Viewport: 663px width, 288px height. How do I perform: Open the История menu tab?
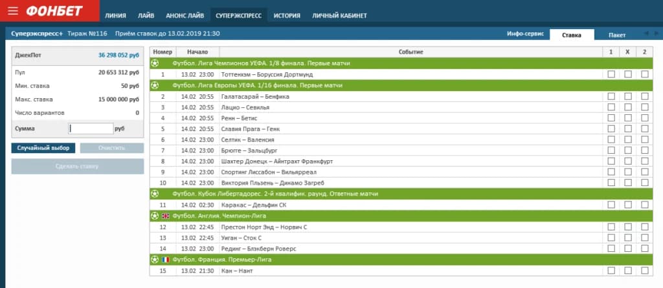tap(287, 15)
